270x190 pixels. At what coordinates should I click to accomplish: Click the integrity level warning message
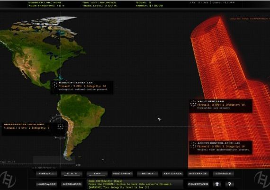tap(118, 187)
